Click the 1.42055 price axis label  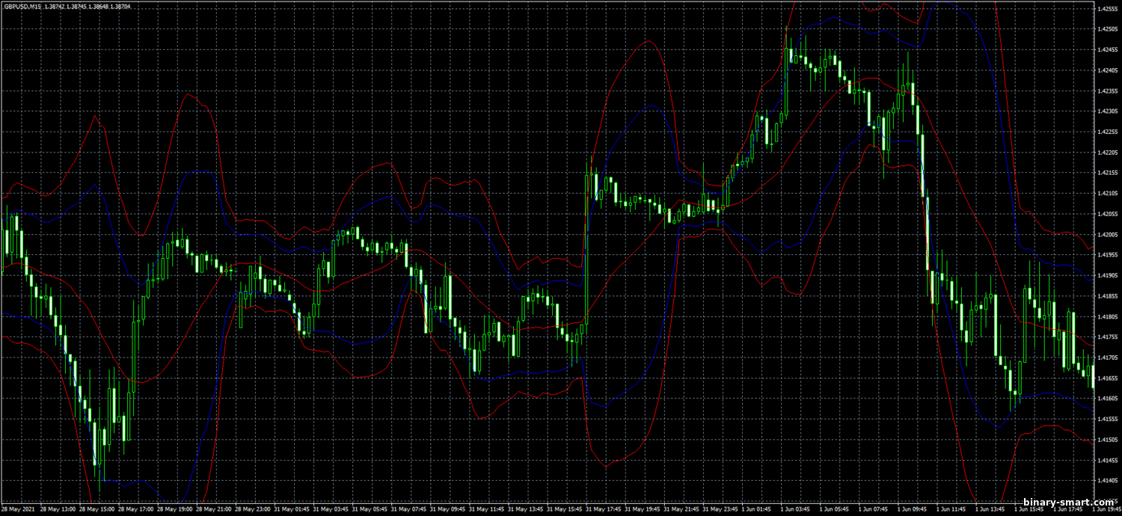(1107, 214)
